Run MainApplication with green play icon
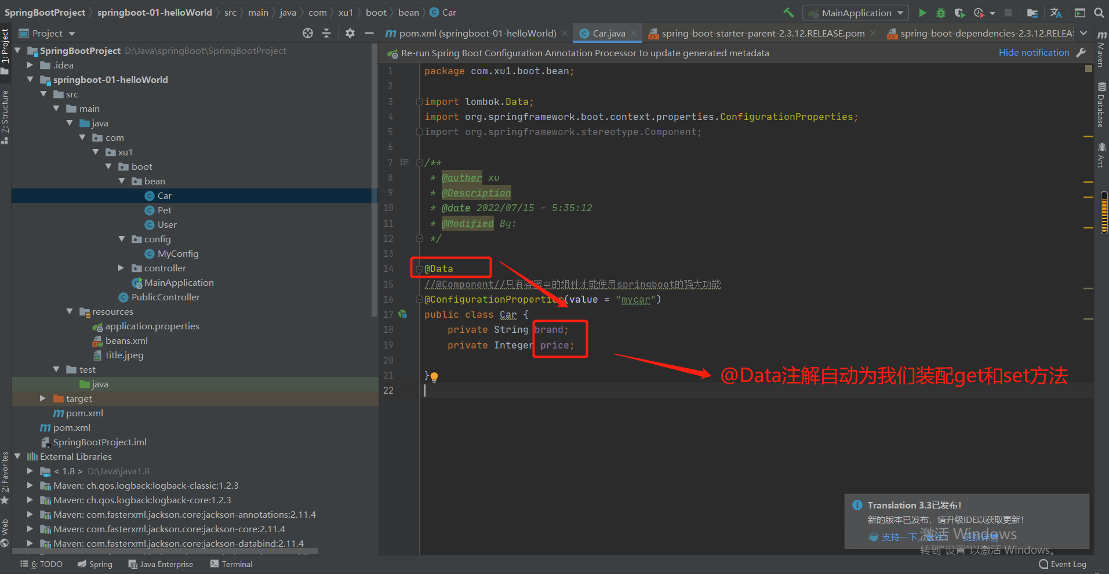 922,12
